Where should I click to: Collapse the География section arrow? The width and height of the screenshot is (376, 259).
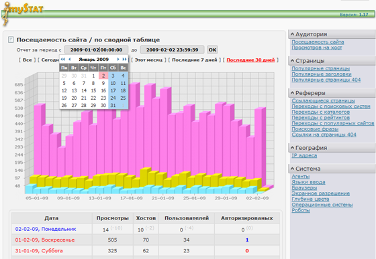[292, 148]
